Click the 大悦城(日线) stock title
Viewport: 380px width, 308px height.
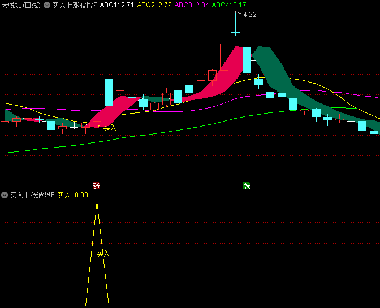tap(21, 5)
